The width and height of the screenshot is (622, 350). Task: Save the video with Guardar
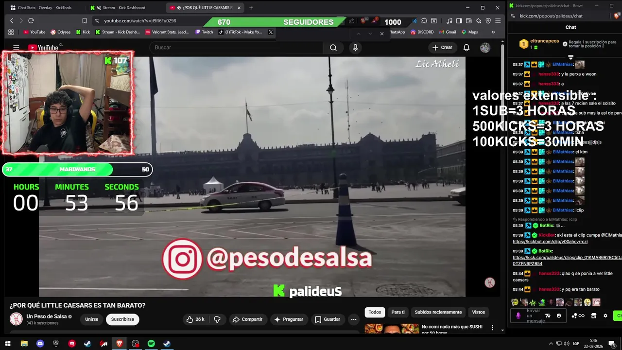coord(328,319)
